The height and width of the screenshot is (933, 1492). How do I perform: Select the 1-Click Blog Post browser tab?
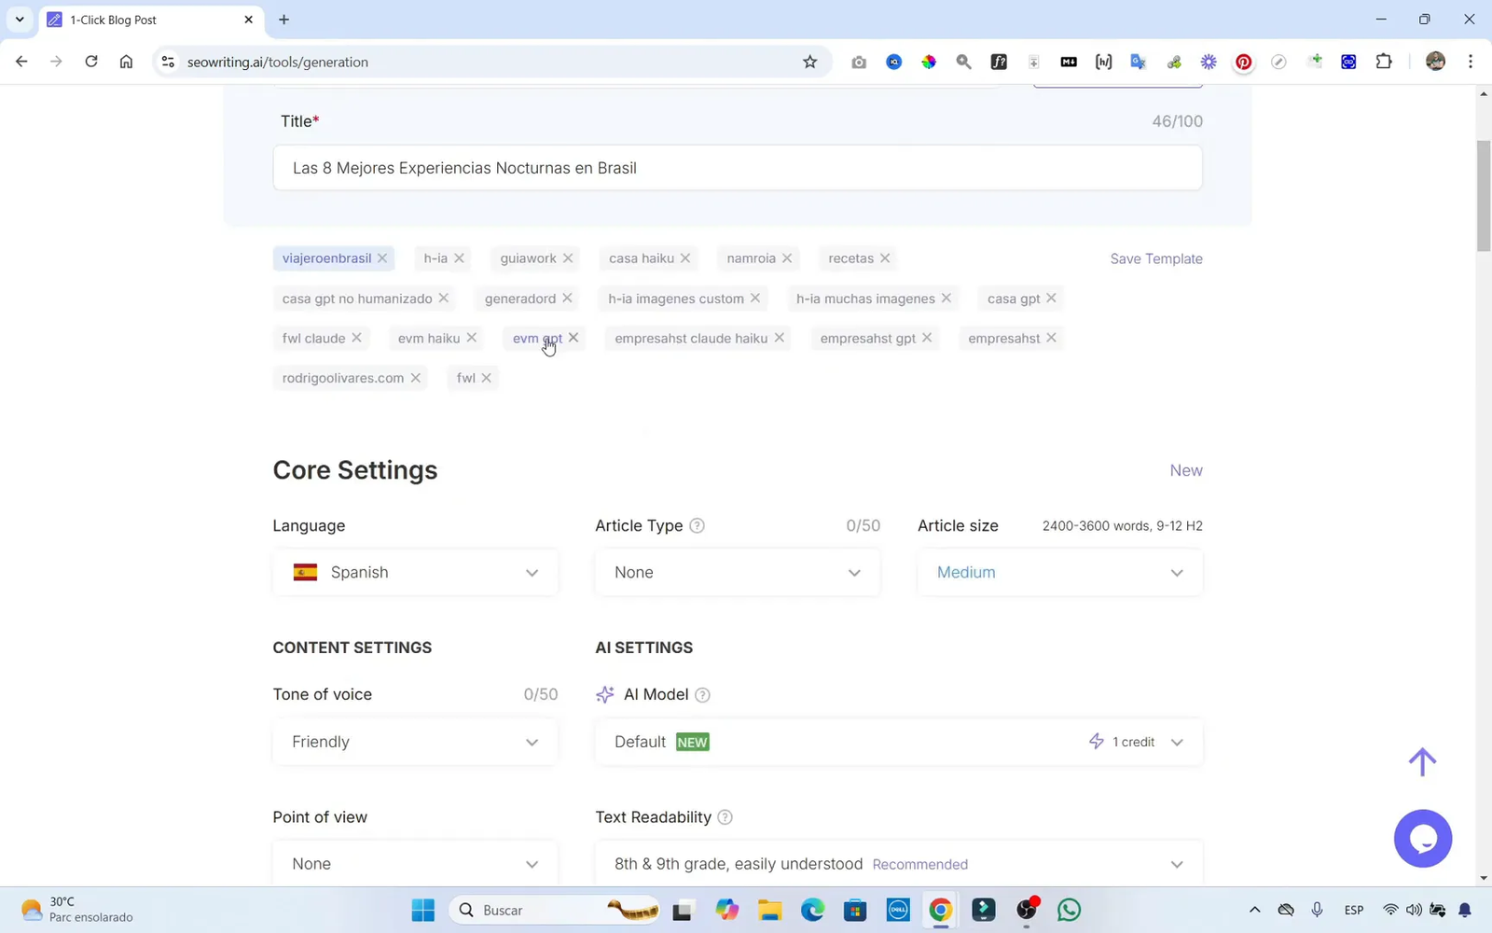click(x=115, y=19)
